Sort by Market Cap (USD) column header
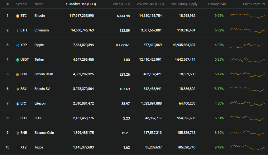 coord(83,4)
